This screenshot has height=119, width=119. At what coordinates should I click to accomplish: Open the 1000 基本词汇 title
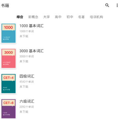point(31,26)
